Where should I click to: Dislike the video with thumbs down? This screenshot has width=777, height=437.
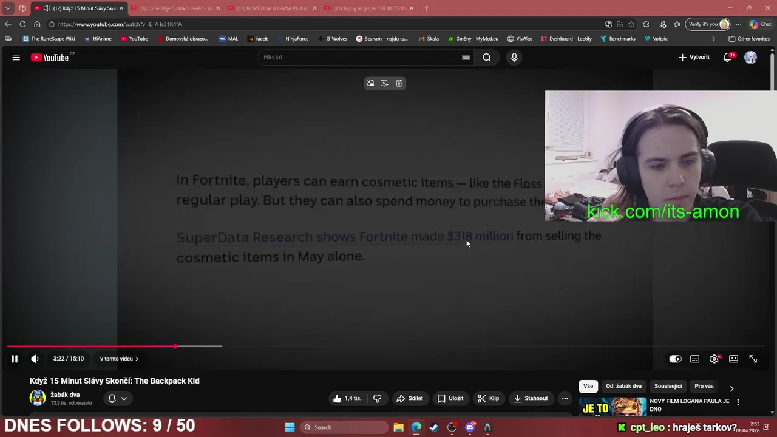[377, 398]
